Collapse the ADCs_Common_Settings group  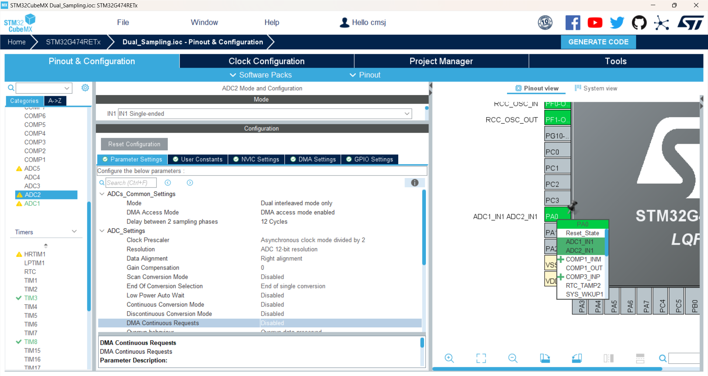tap(102, 194)
